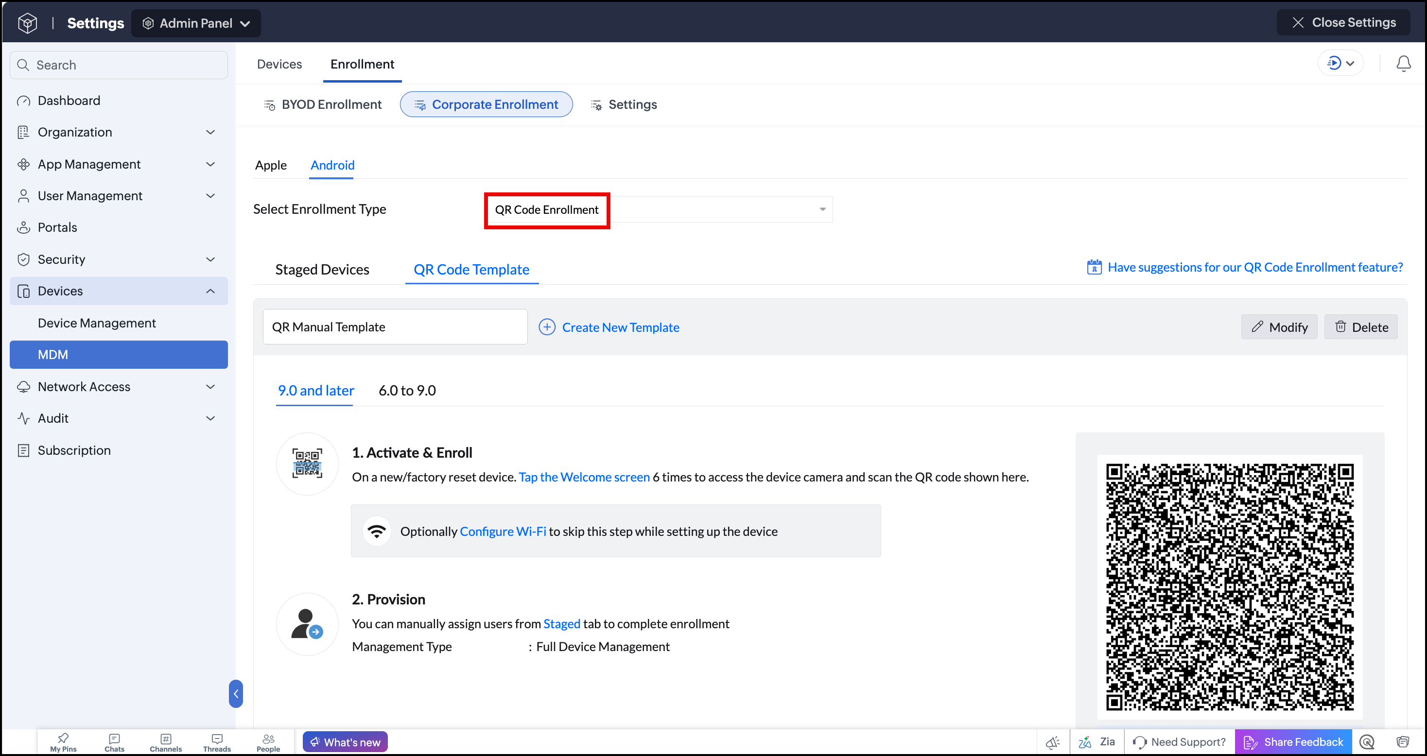Select Corporate Enrollment tab
Image resolution: width=1427 pixels, height=756 pixels.
coord(487,104)
